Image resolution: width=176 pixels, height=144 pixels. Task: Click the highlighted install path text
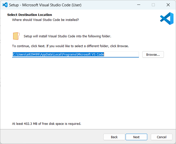[58, 54]
